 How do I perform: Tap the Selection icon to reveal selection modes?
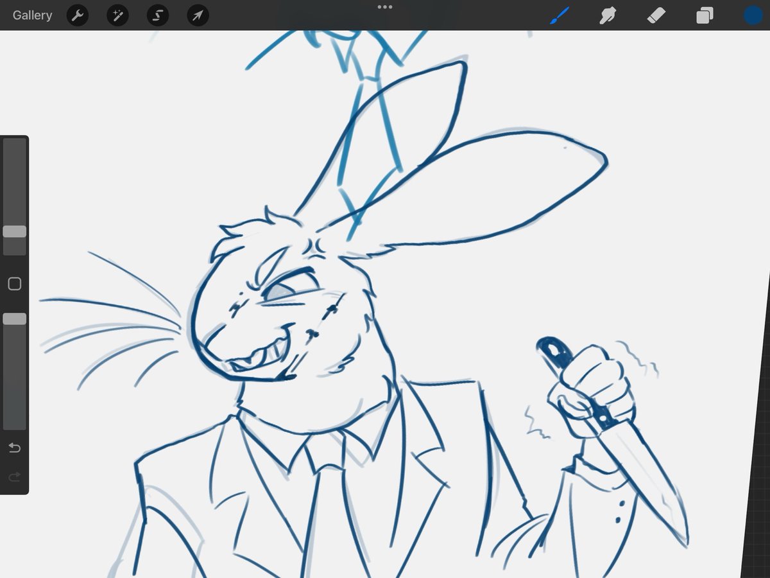[157, 15]
